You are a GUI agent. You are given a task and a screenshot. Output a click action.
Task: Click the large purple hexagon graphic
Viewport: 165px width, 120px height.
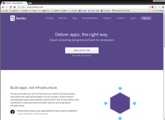click(120, 103)
